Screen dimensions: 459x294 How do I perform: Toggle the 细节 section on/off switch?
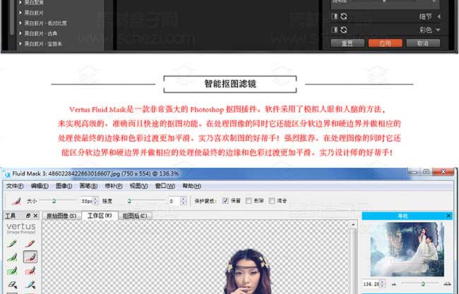click(x=335, y=16)
